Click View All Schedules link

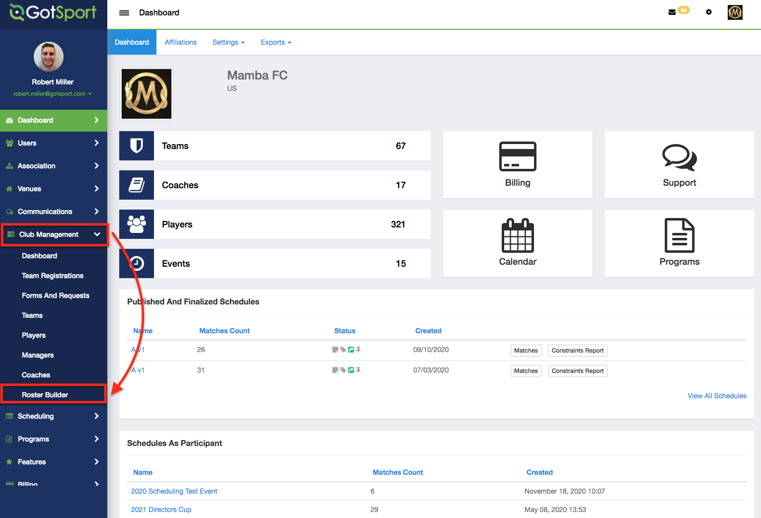coord(717,396)
